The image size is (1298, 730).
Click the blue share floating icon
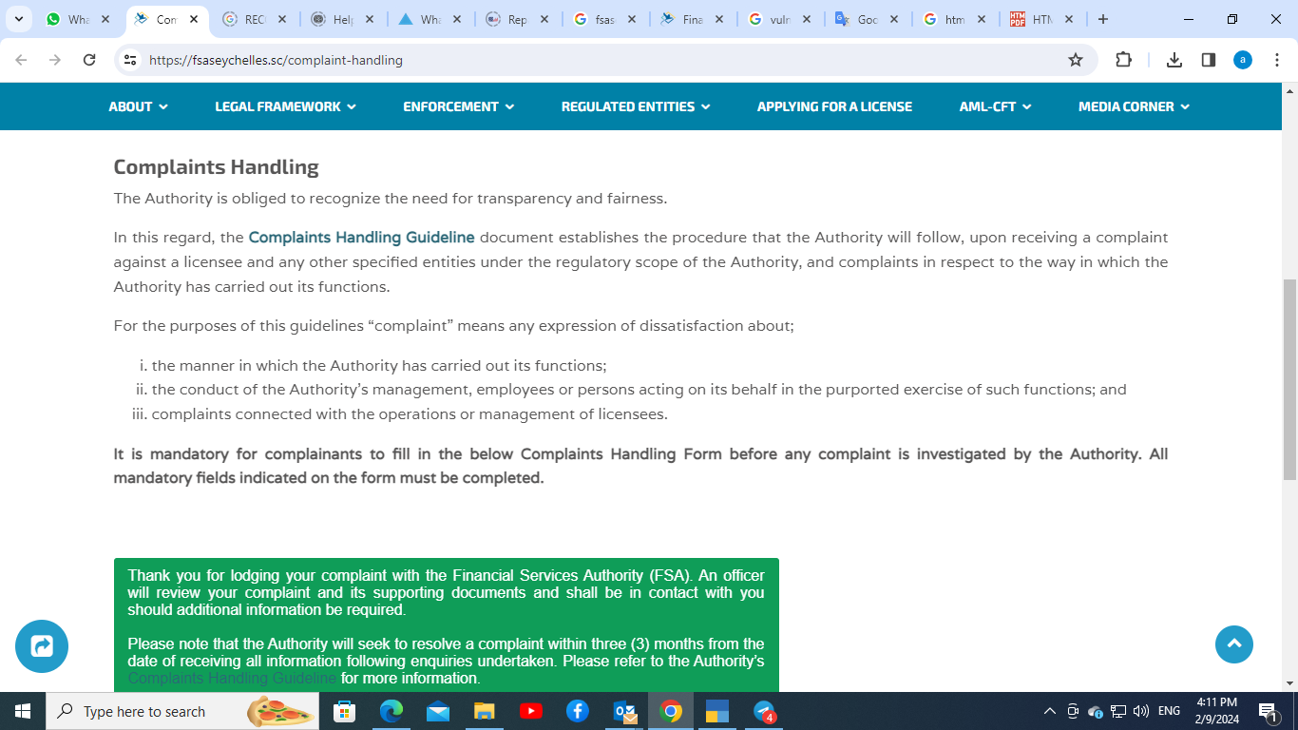[42, 646]
